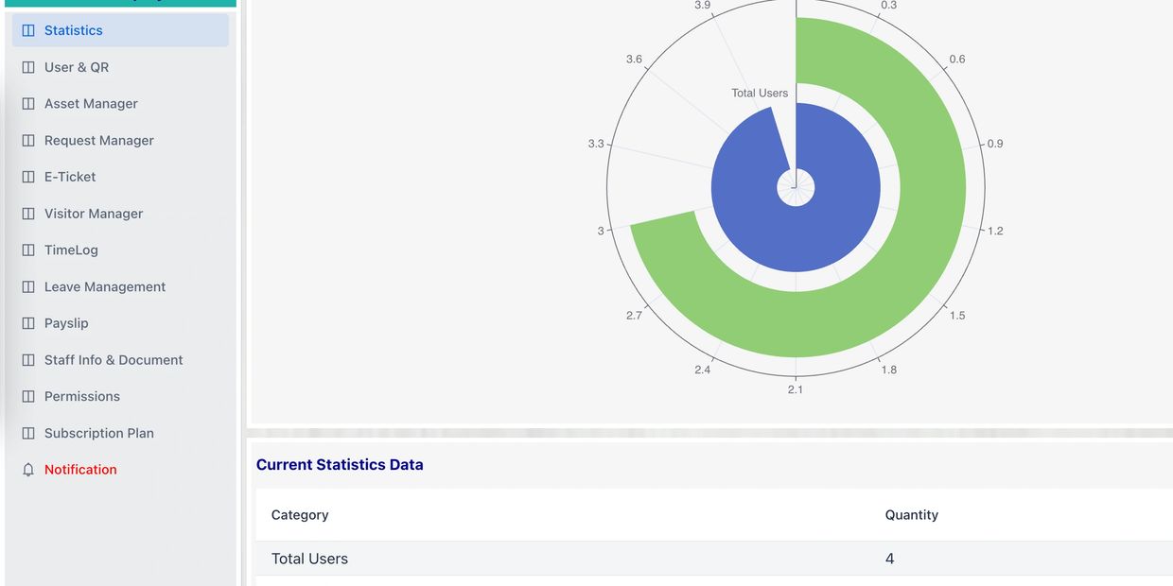Click the Notification bell icon
Screen dimensions: 1173x586
pos(28,470)
